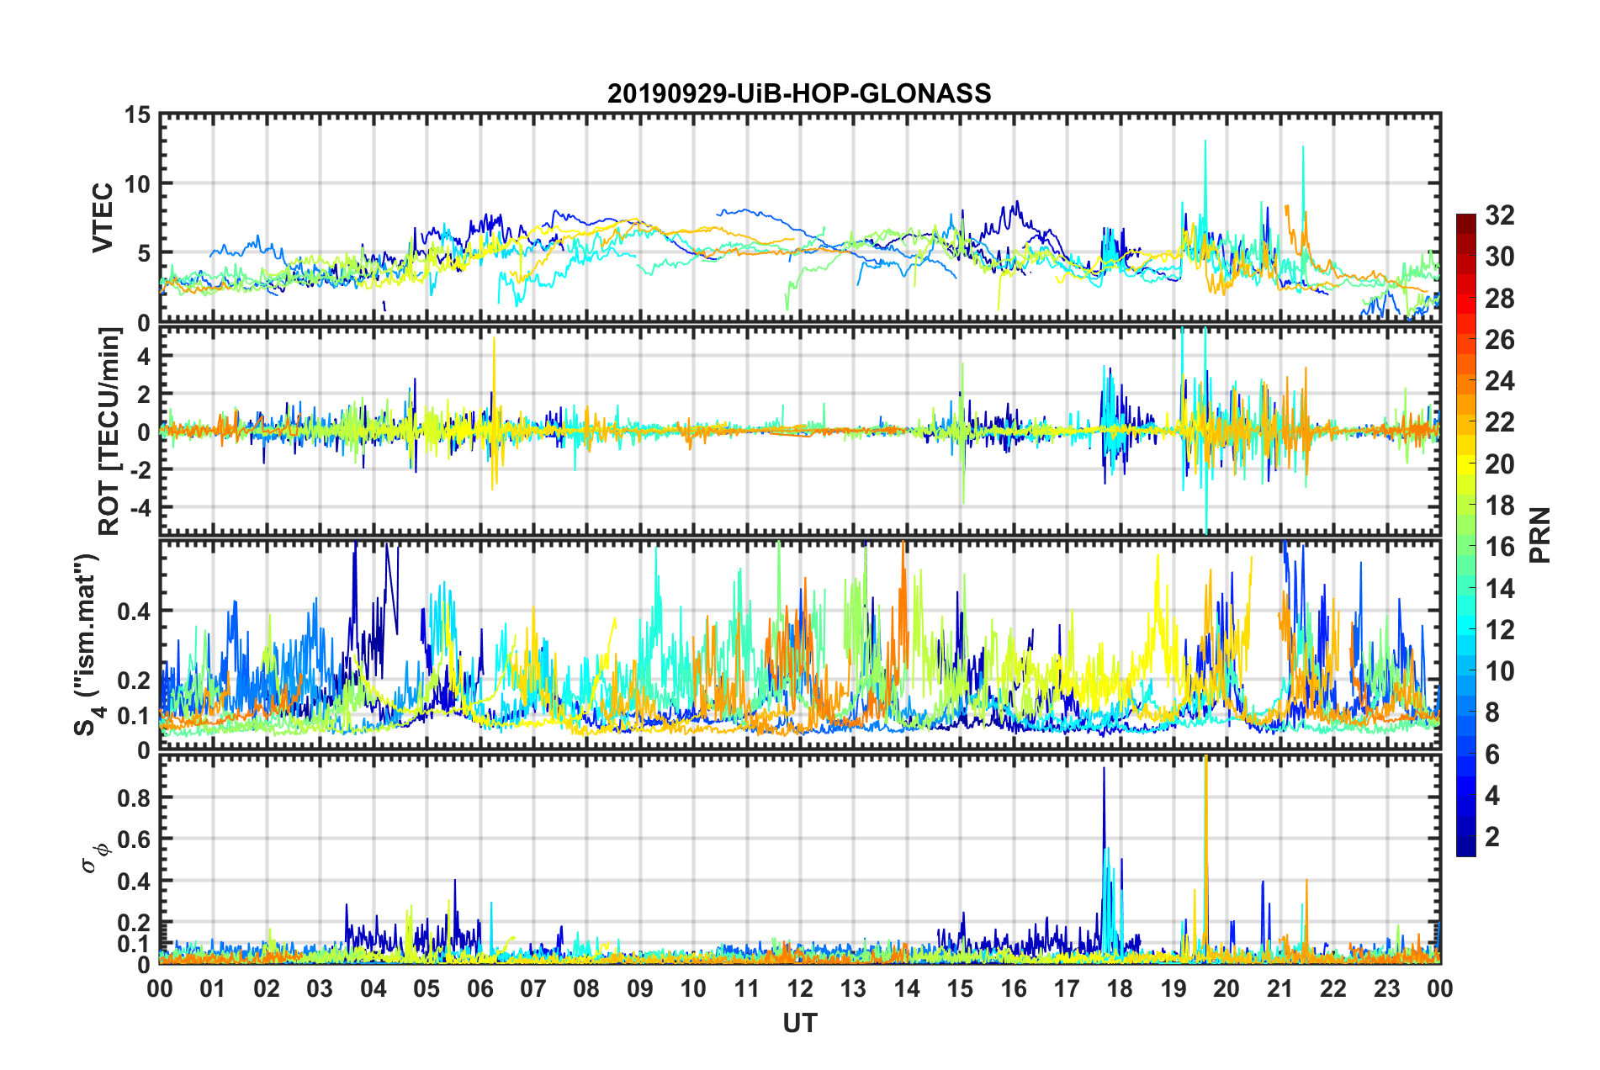Click the 10 tick on the VTEC axis
1600x1070 pixels.
pos(138,184)
